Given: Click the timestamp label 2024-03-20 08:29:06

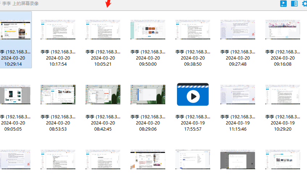Looking at the screenshot, I should click(148, 126).
